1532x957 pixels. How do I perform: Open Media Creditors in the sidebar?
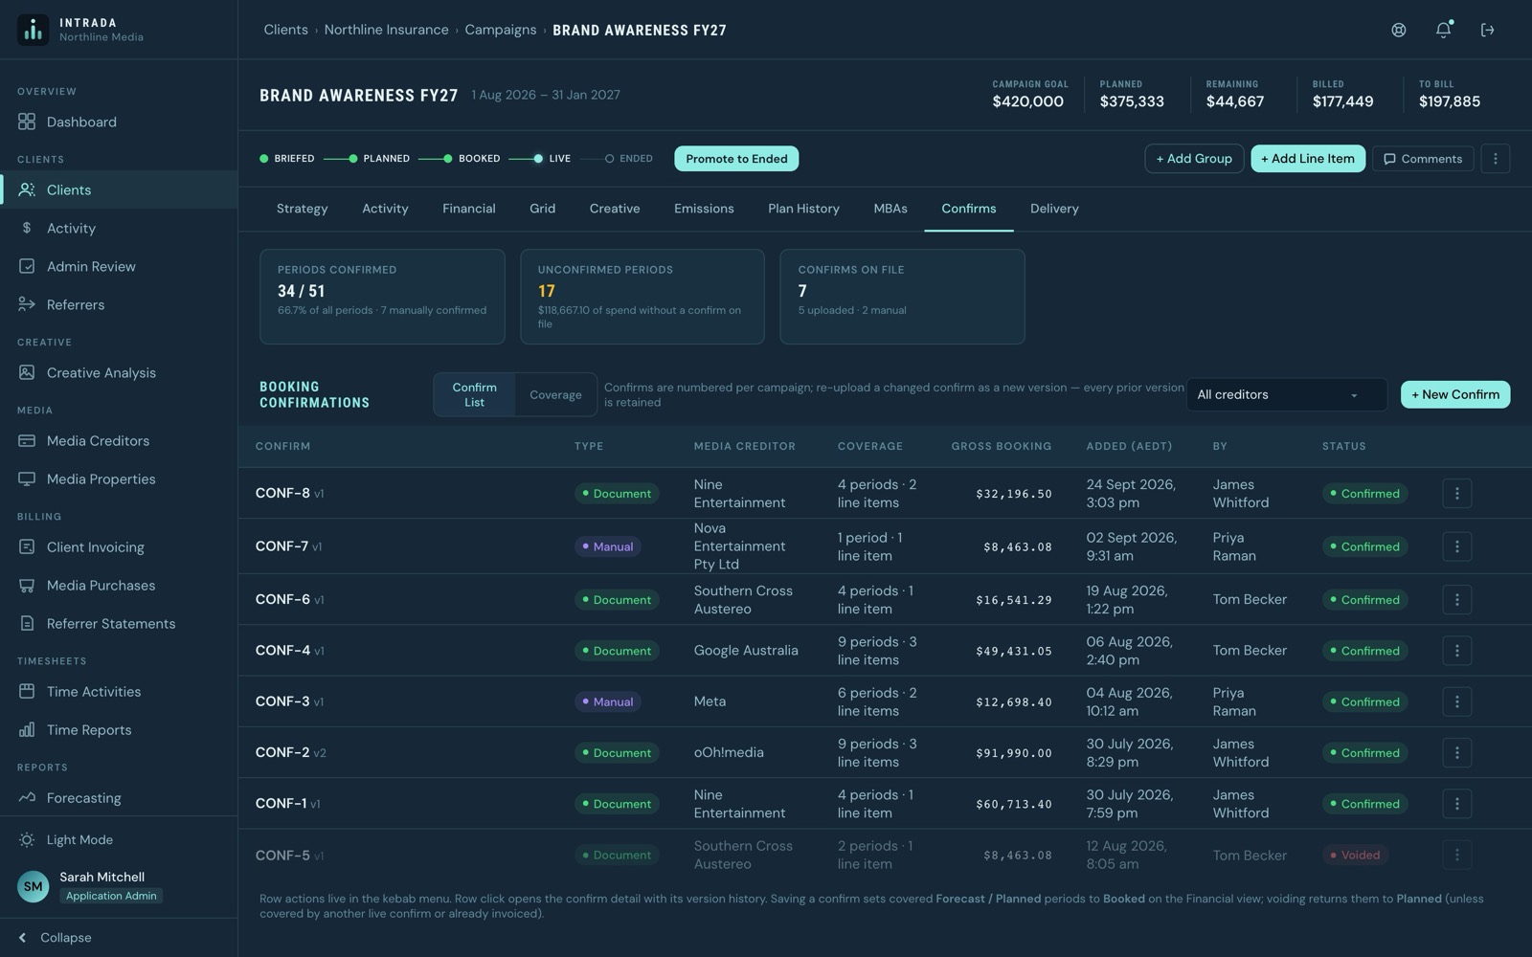(119, 440)
